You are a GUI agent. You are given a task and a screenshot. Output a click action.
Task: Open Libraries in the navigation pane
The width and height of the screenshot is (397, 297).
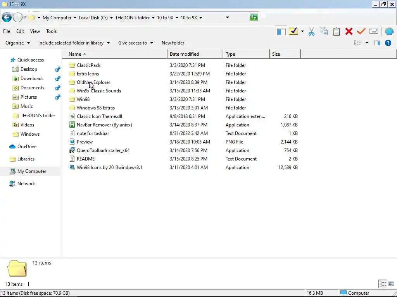(26, 159)
